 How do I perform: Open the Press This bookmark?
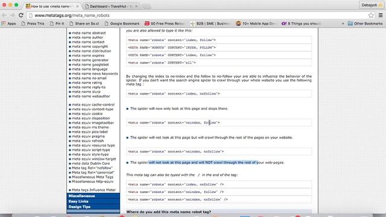click(33, 24)
